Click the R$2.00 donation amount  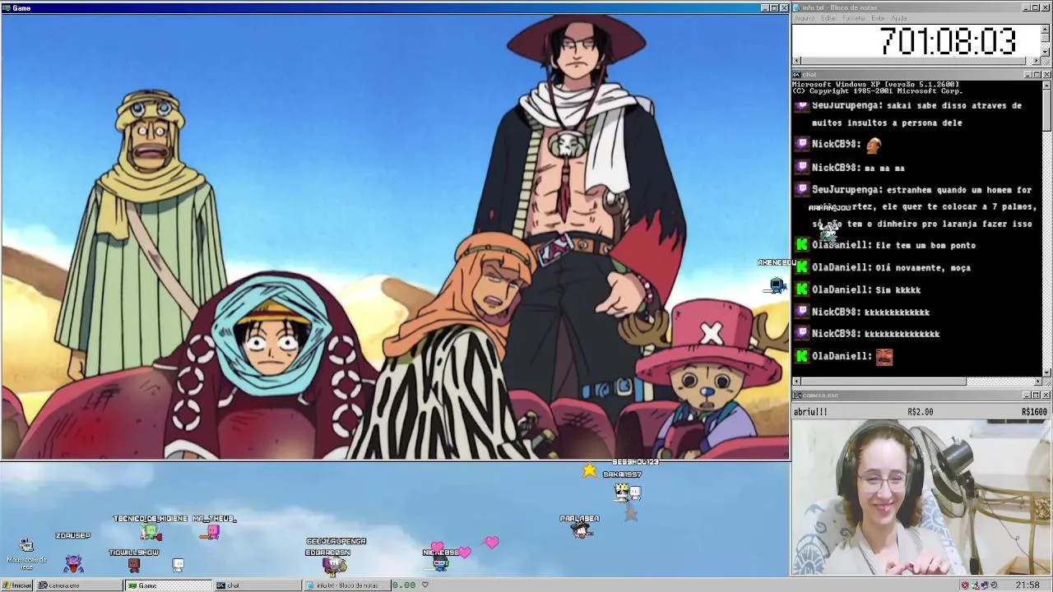(920, 412)
